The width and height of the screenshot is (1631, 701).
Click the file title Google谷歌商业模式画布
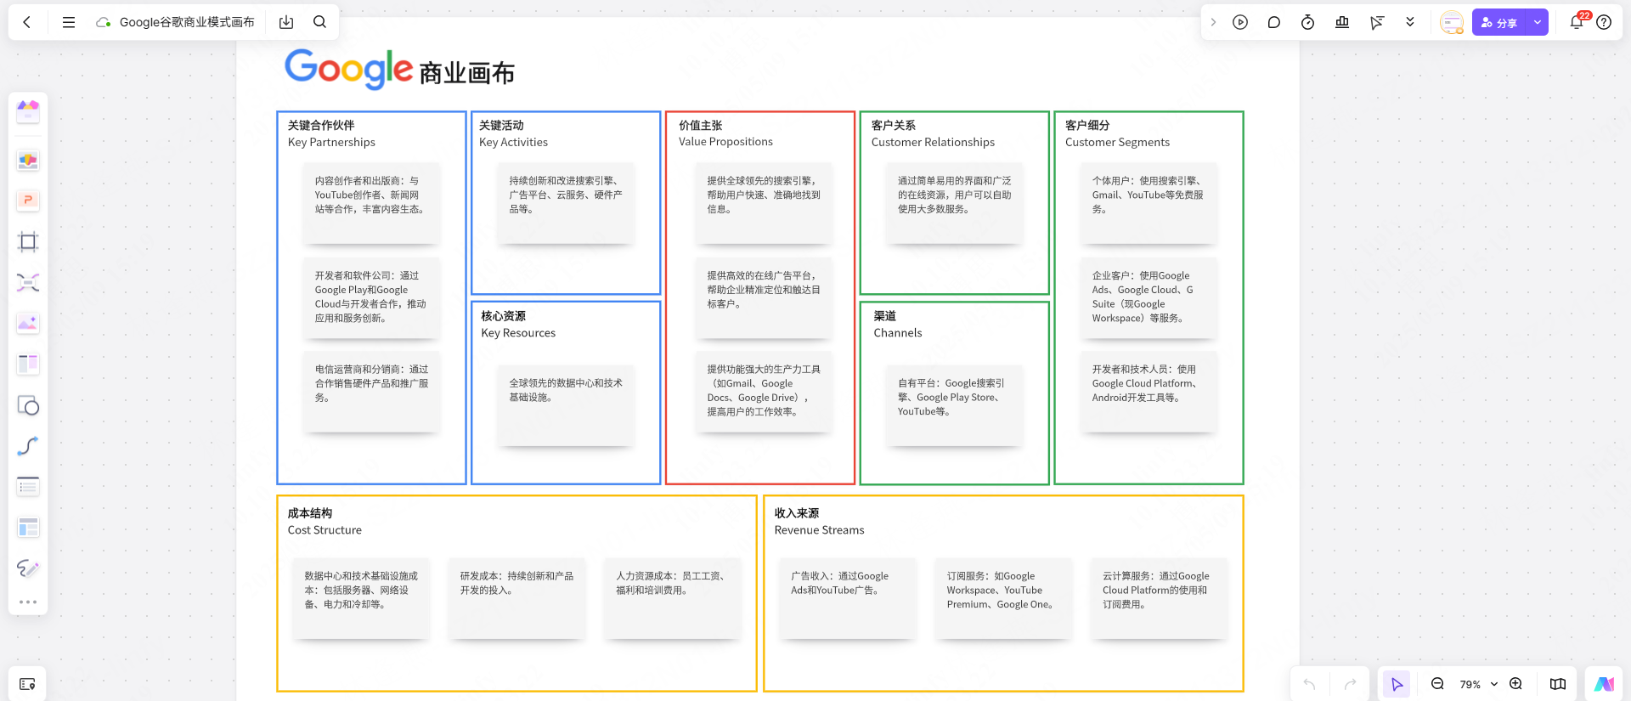pos(187,22)
